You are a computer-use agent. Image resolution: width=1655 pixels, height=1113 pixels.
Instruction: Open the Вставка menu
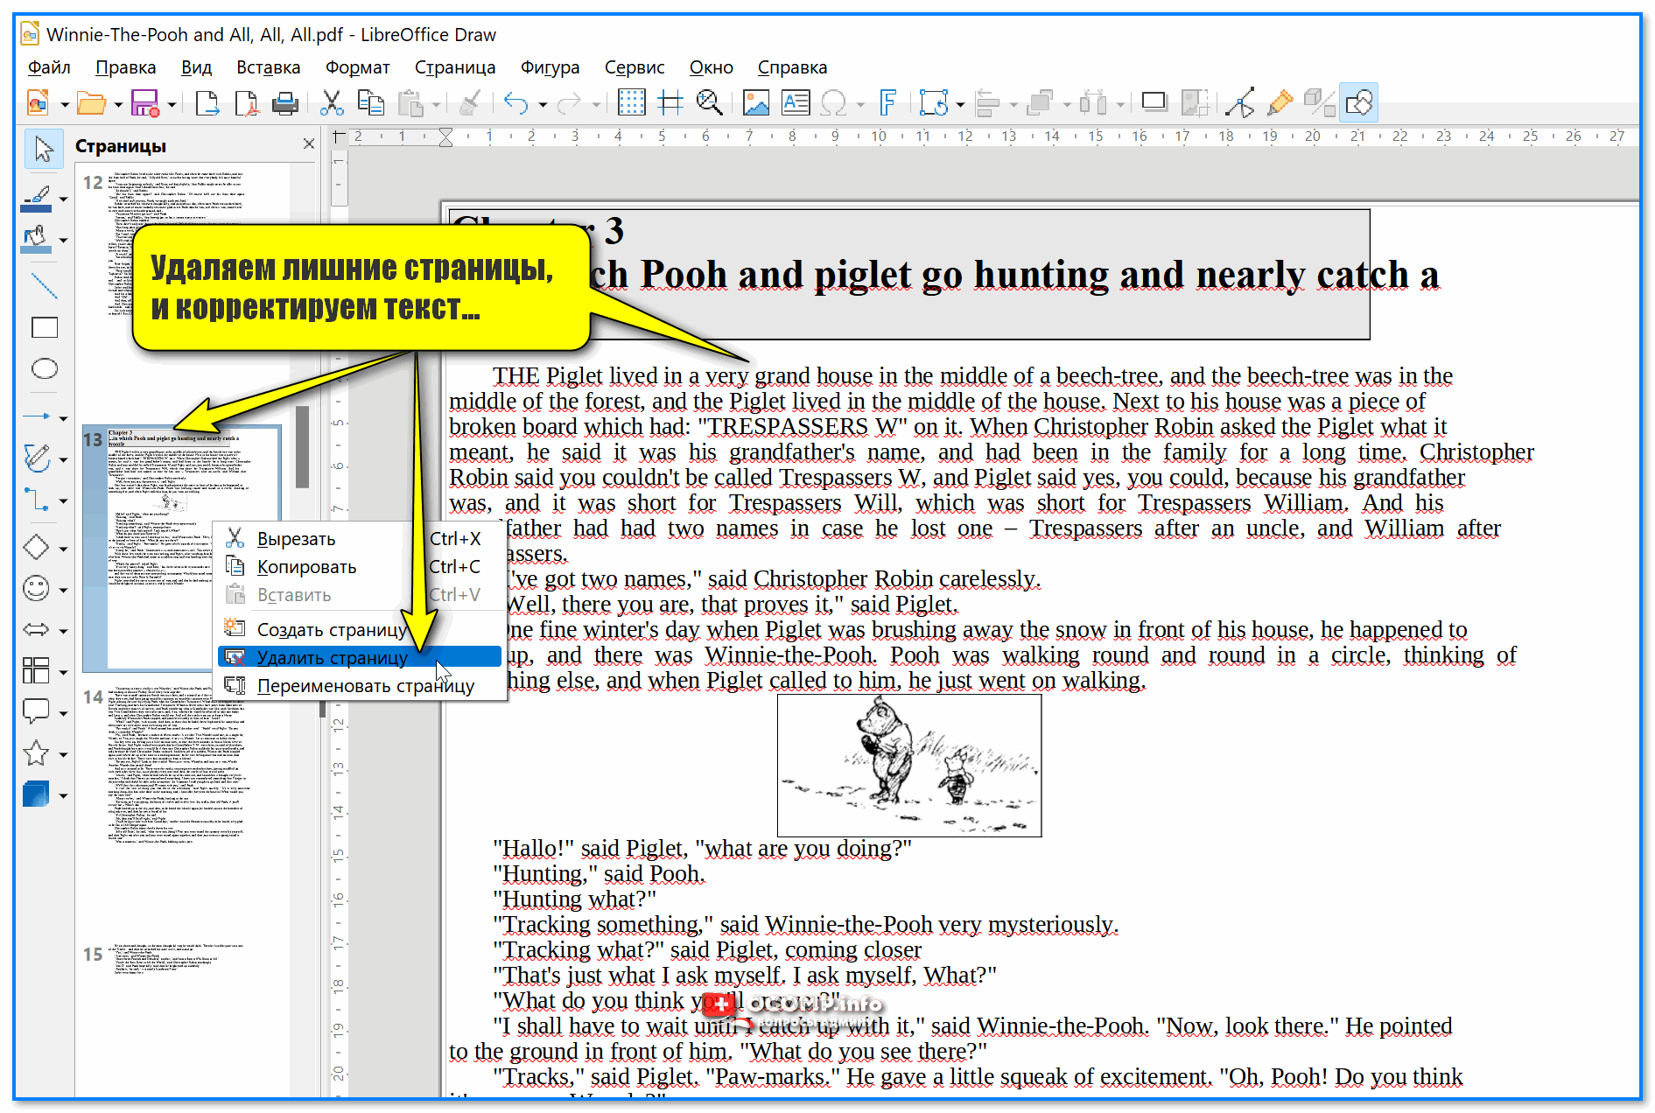click(269, 67)
